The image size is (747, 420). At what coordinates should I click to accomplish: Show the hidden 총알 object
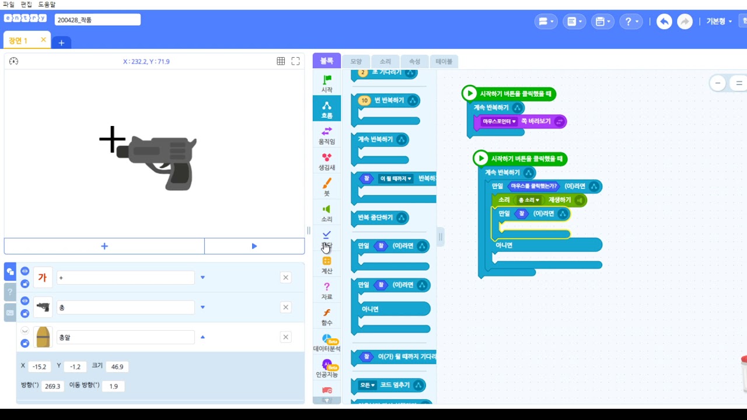[x=25, y=331]
